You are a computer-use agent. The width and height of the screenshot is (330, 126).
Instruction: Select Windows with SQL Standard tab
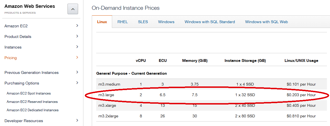tap(209, 22)
